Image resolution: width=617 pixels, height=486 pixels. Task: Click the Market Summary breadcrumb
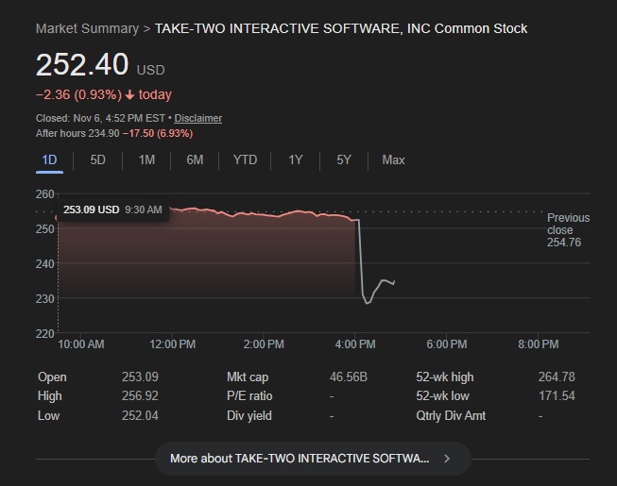coord(87,28)
